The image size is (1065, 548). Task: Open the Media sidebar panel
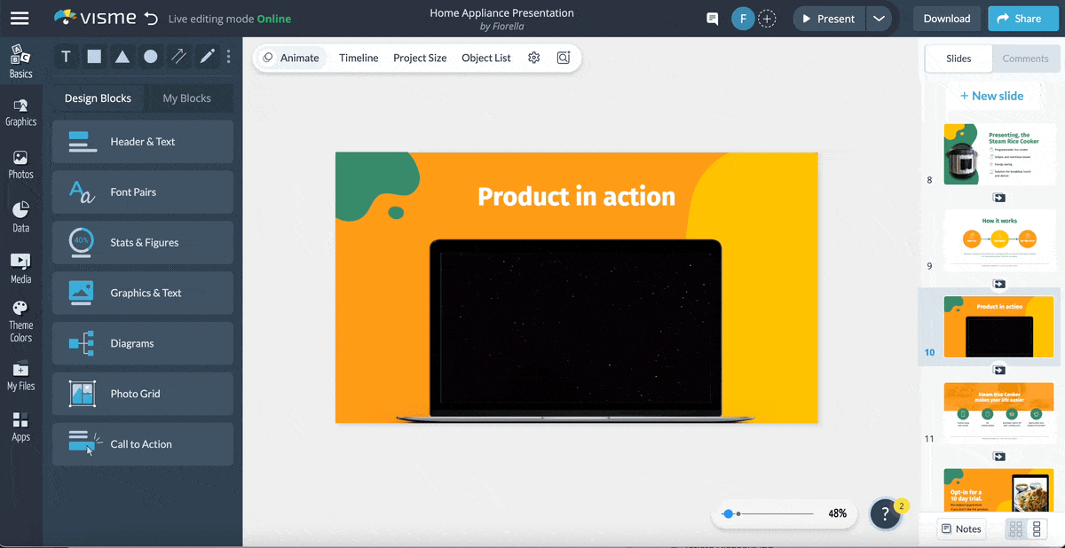(20, 266)
